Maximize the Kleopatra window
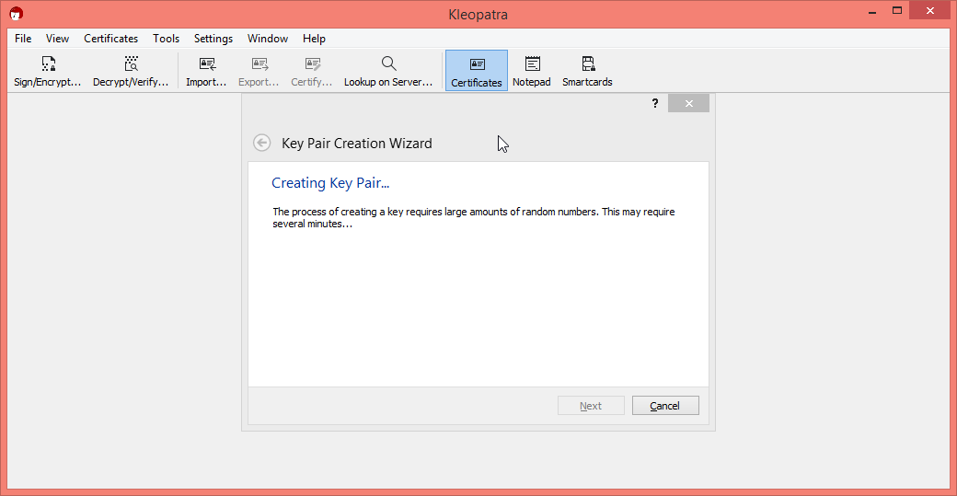The width and height of the screenshot is (957, 496). pyautogui.click(x=896, y=10)
